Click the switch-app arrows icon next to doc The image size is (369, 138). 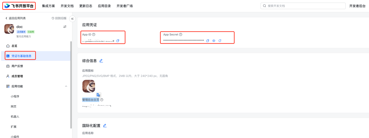coord(65,27)
